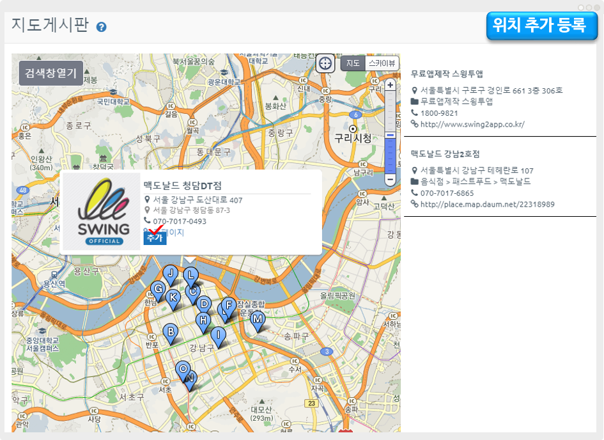Open the place.map.daum.net link
604x440 pixels.
tap(487, 204)
